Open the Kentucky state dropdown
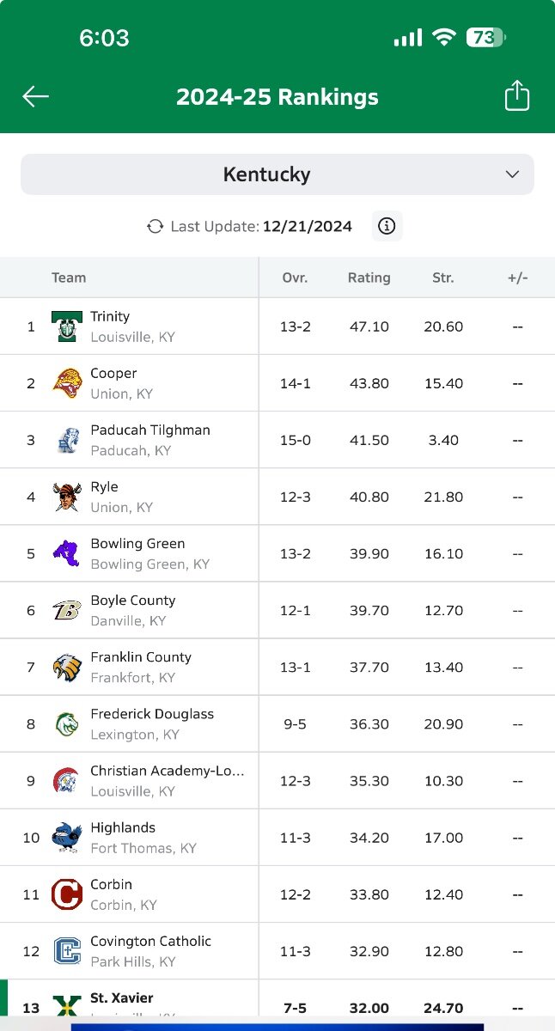The image size is (555, 1031). coord(277,174)
